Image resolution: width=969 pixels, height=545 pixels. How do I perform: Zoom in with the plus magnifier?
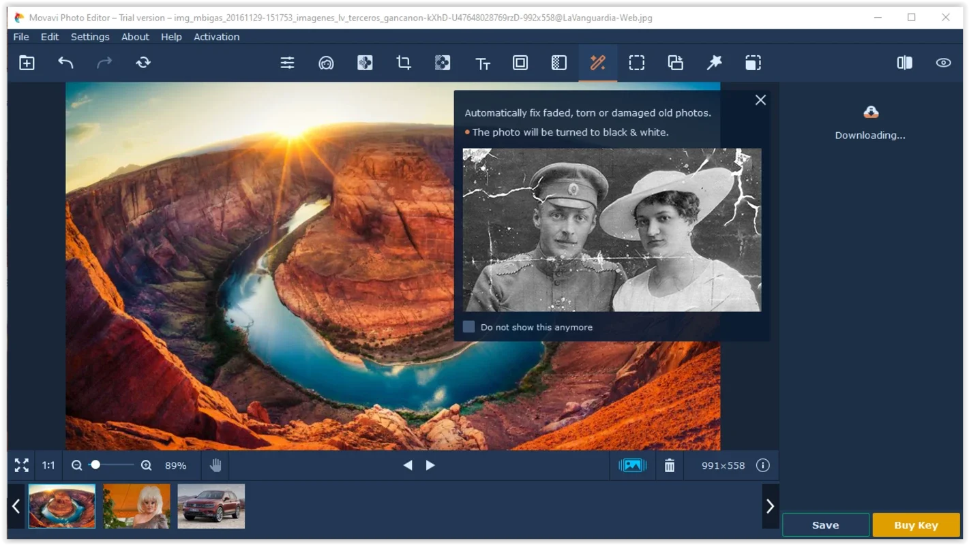point(146,465)
